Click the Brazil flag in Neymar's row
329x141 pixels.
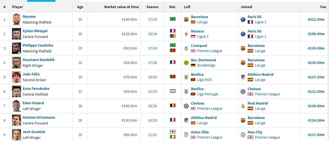point(173,19)
